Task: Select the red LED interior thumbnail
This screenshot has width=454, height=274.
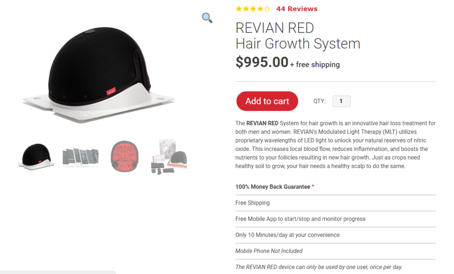Action: [x=124, y=156]
